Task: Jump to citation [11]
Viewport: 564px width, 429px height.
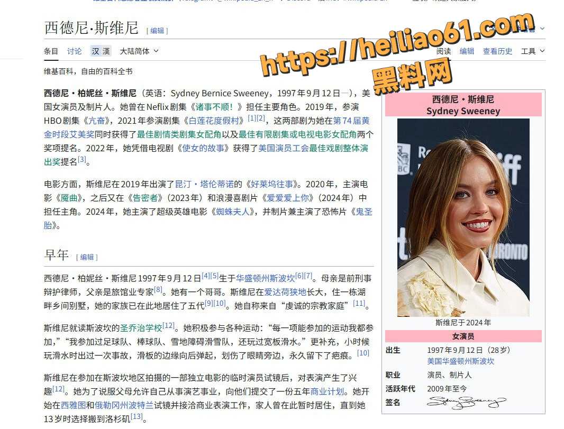Action: [x=359, y=303]
